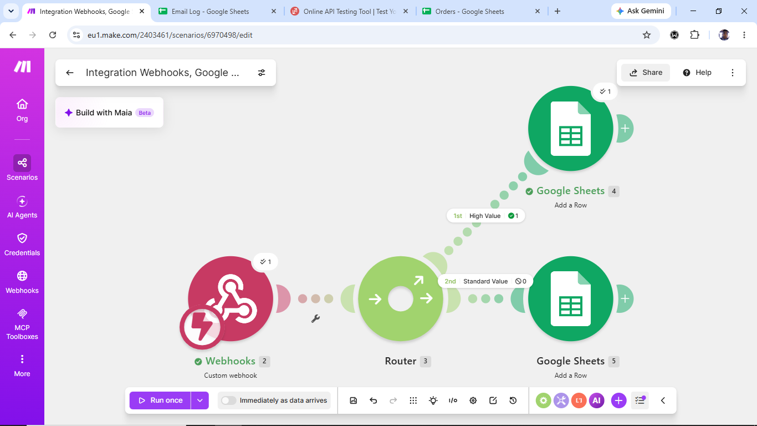Open scenario settings gear in bottom toolbar
This screenshot has height=426, width=757.
click(473, 400)
